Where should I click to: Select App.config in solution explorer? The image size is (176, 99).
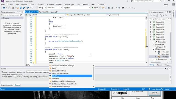coord(162,47)
